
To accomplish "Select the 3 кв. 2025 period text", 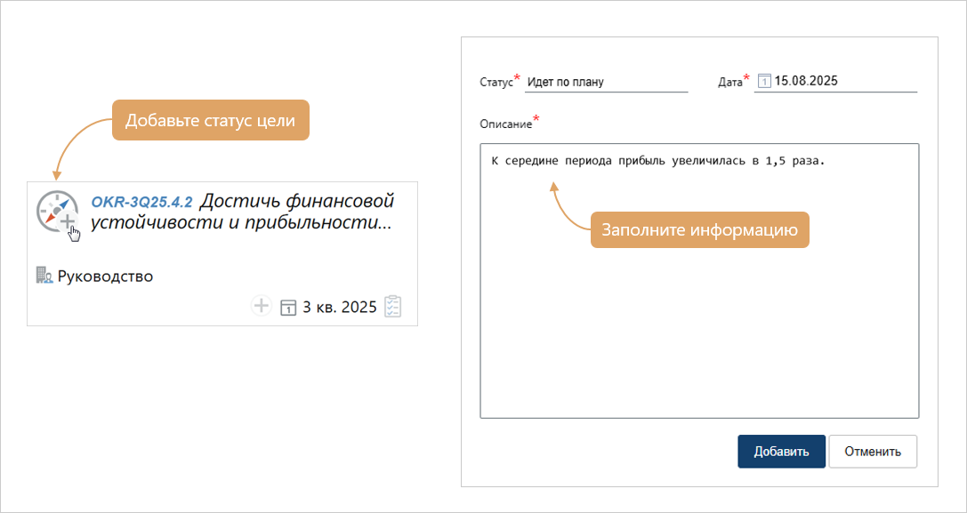I will pos(339,307).
